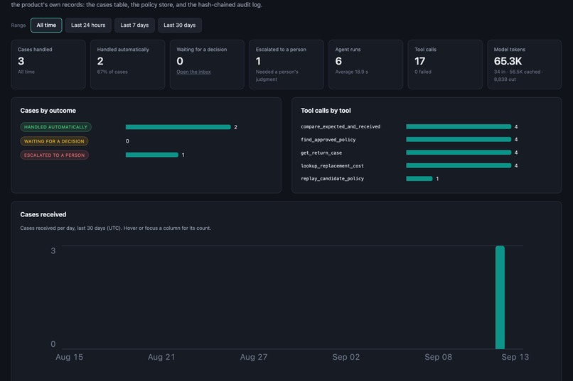Click the Handled automatically outcome bar
573x381 pixels.
click(x=178, y=127)
